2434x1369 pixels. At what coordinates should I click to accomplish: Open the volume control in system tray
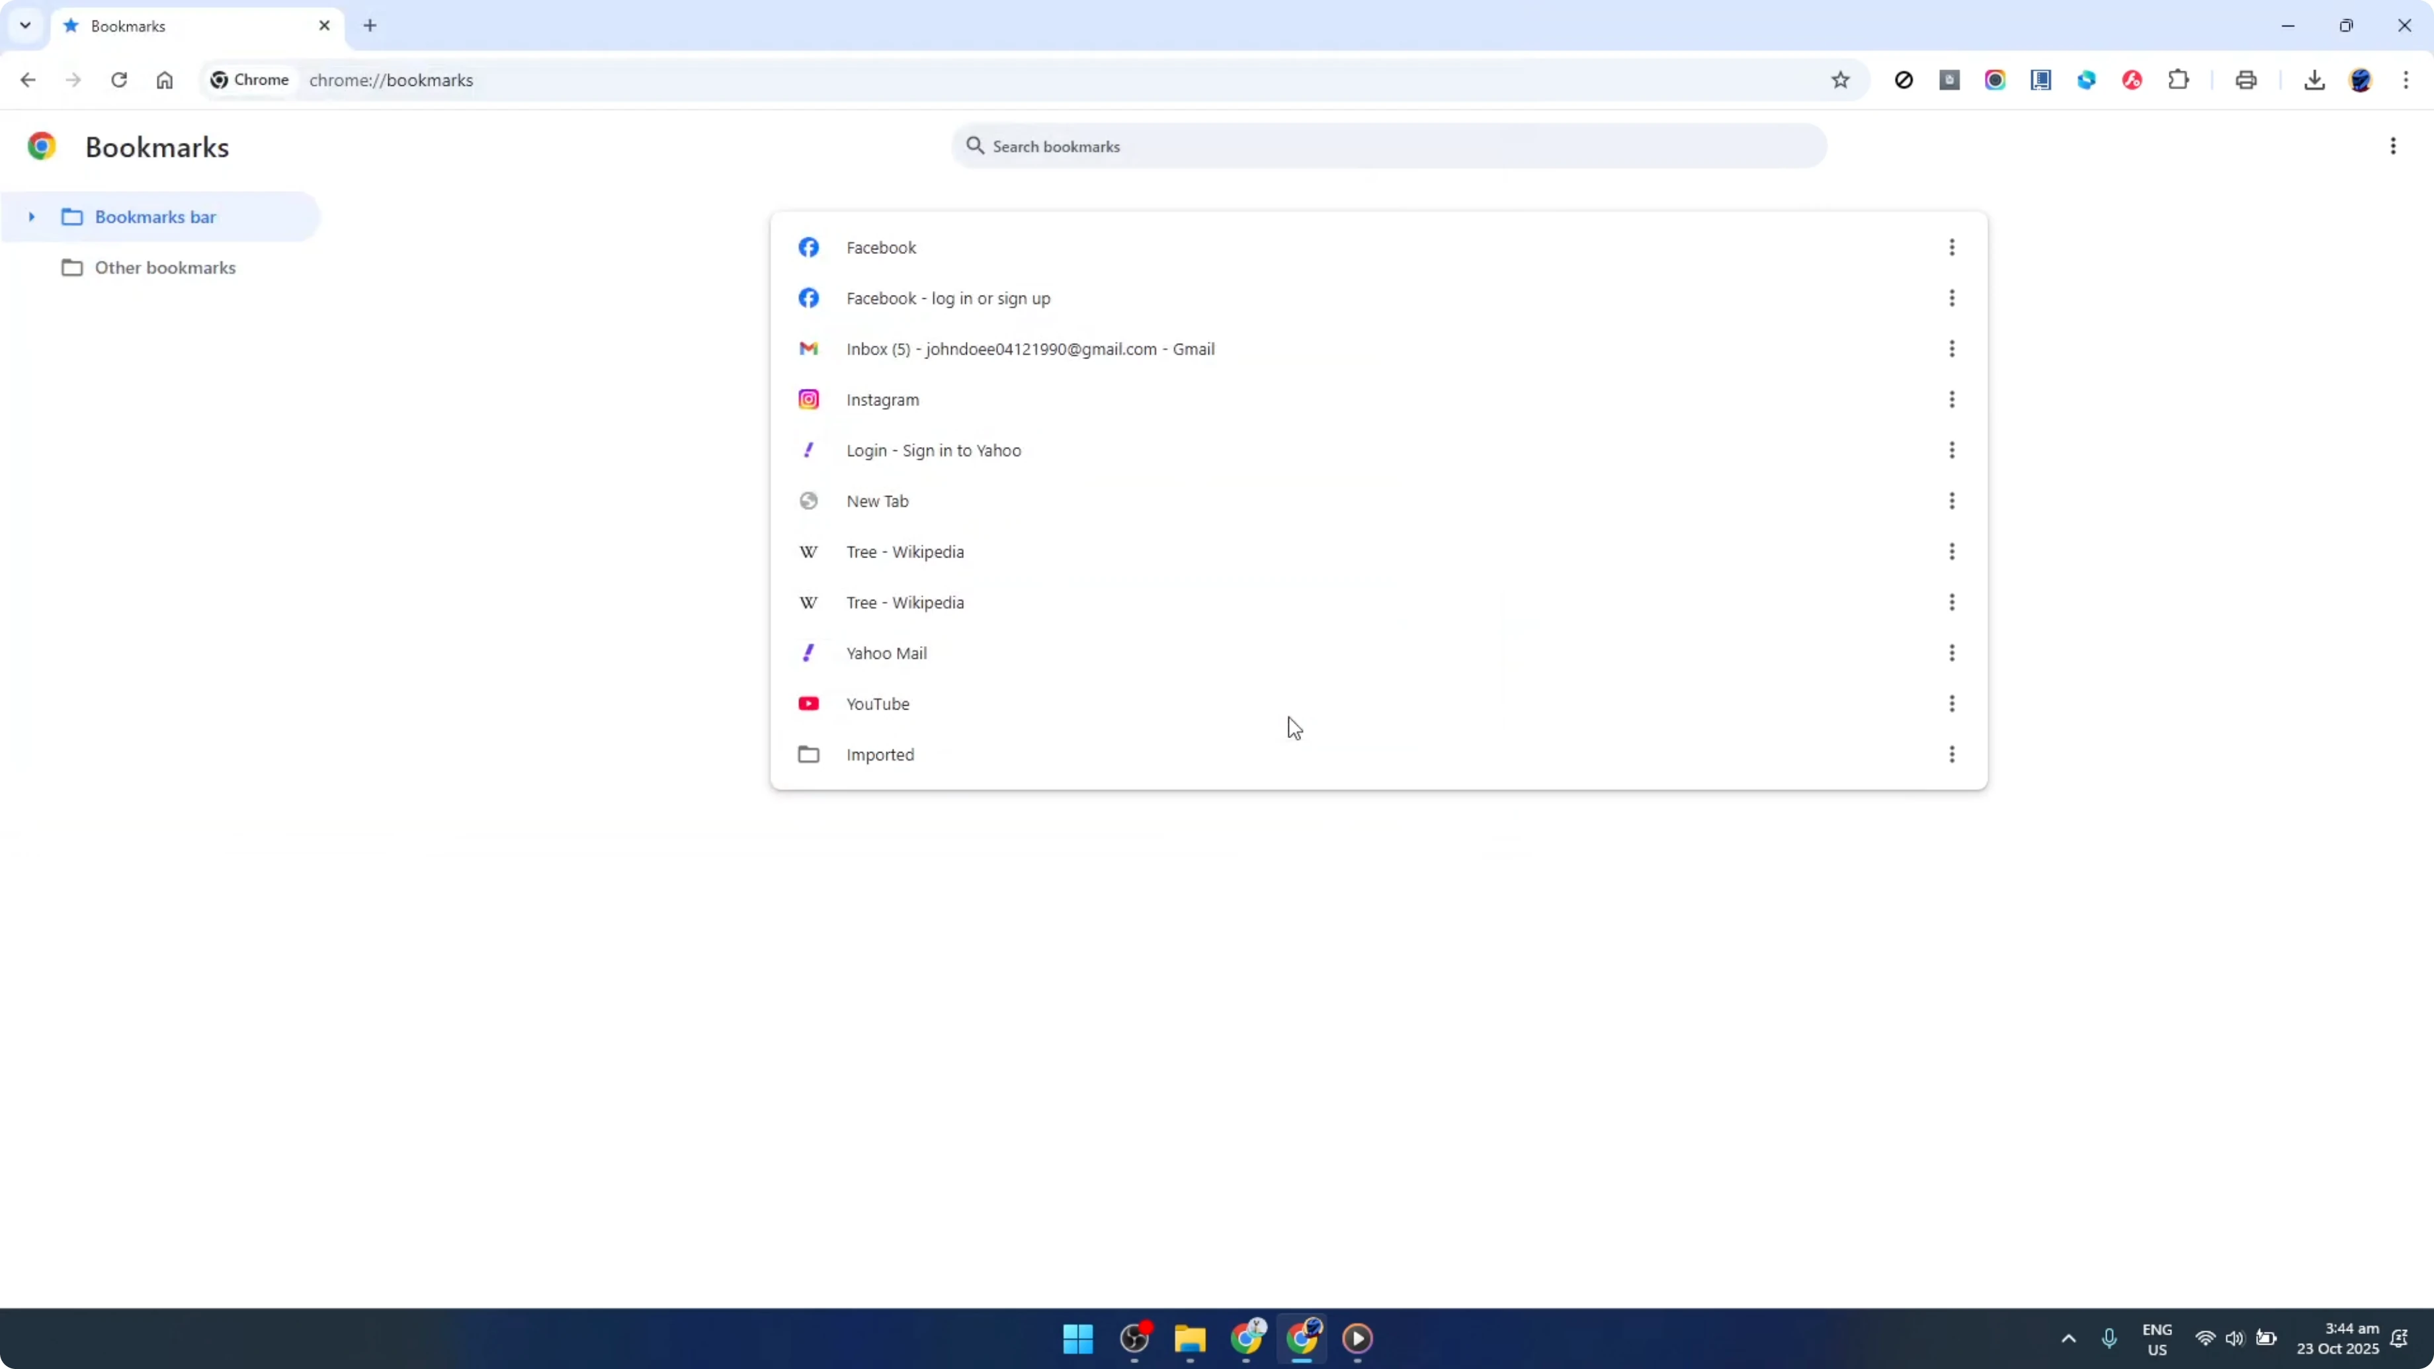coord(2235,1339)
